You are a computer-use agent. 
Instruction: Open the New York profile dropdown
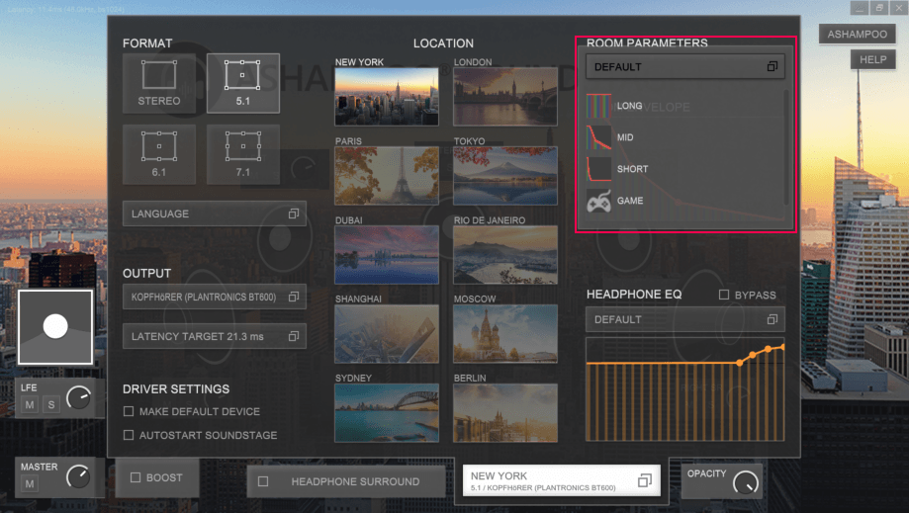coord(561,480)
